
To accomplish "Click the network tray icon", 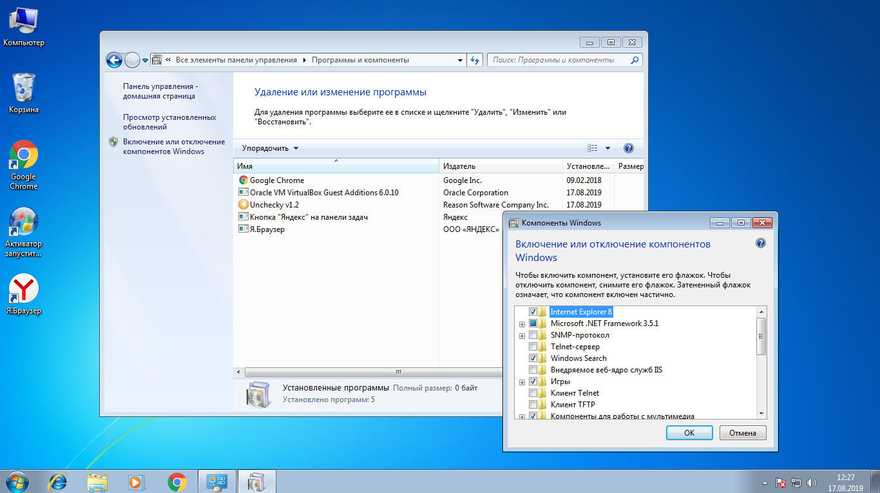I will pos(796,482).
